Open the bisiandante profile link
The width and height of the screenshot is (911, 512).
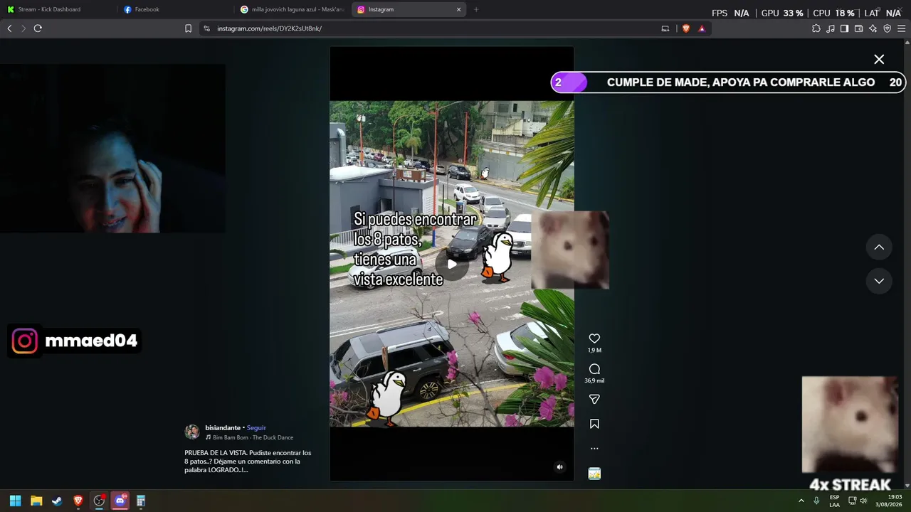point(223,428)
